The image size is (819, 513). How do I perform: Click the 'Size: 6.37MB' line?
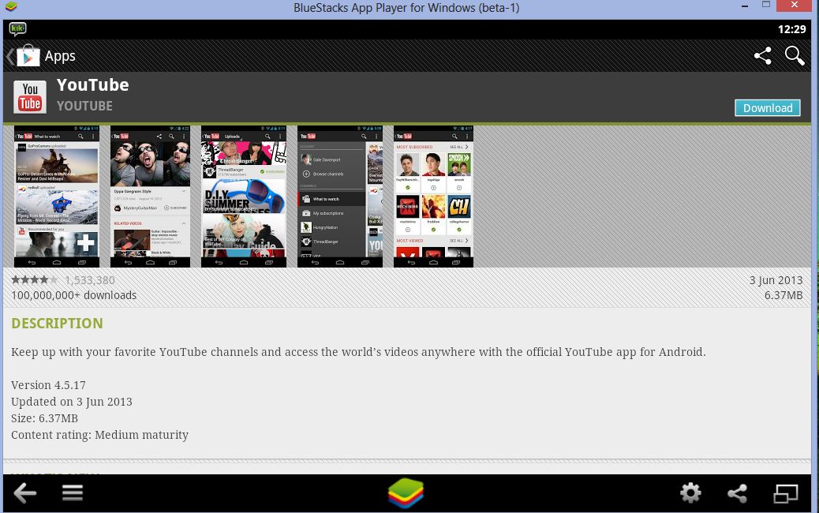pos(44,418)
